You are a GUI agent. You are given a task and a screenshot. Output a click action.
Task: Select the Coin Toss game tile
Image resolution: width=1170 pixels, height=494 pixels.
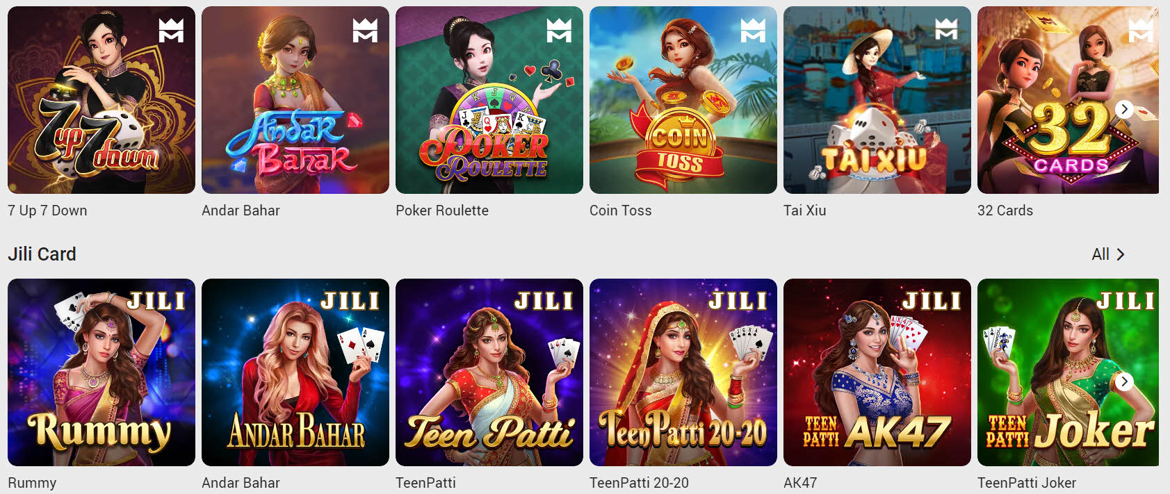[683, 100]
